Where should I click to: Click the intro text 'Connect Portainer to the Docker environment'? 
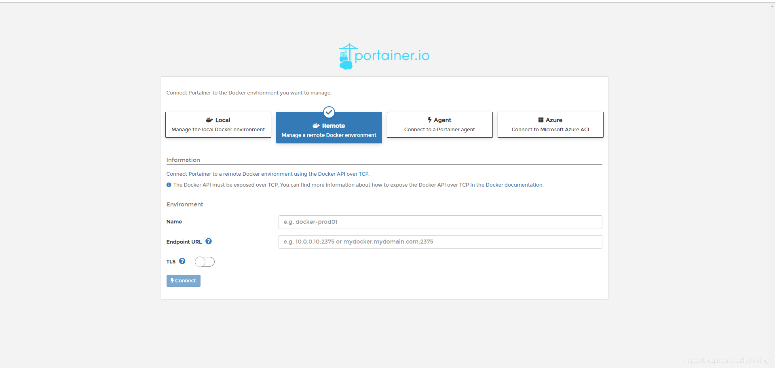coord(249,93)
